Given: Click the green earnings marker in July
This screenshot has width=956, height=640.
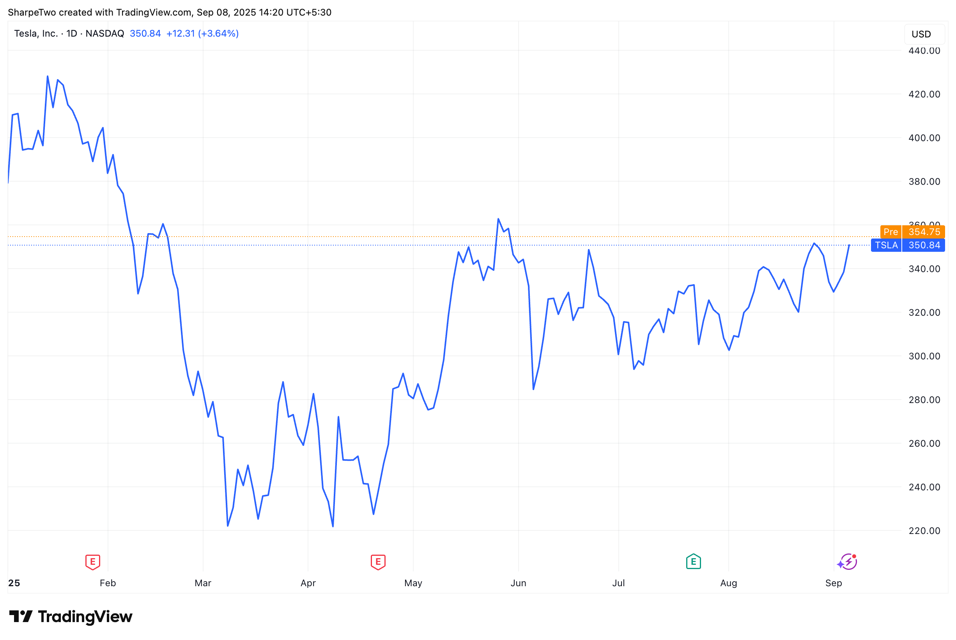Looking at the screenshot, I should click(693, 562).
